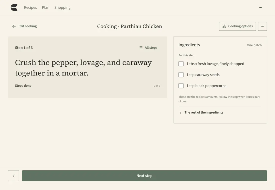The image size is (275, 190).
Task: Check off 1 tsp caraway seeds
Action: click(181, 75)
